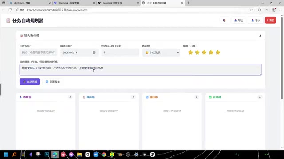Set difficulty to one star
284x159 pixels.
click(190, 53)
